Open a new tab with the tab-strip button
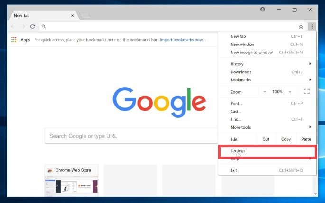Image resolution: width=325 pixels, height=203 pixels. [85, 16]
